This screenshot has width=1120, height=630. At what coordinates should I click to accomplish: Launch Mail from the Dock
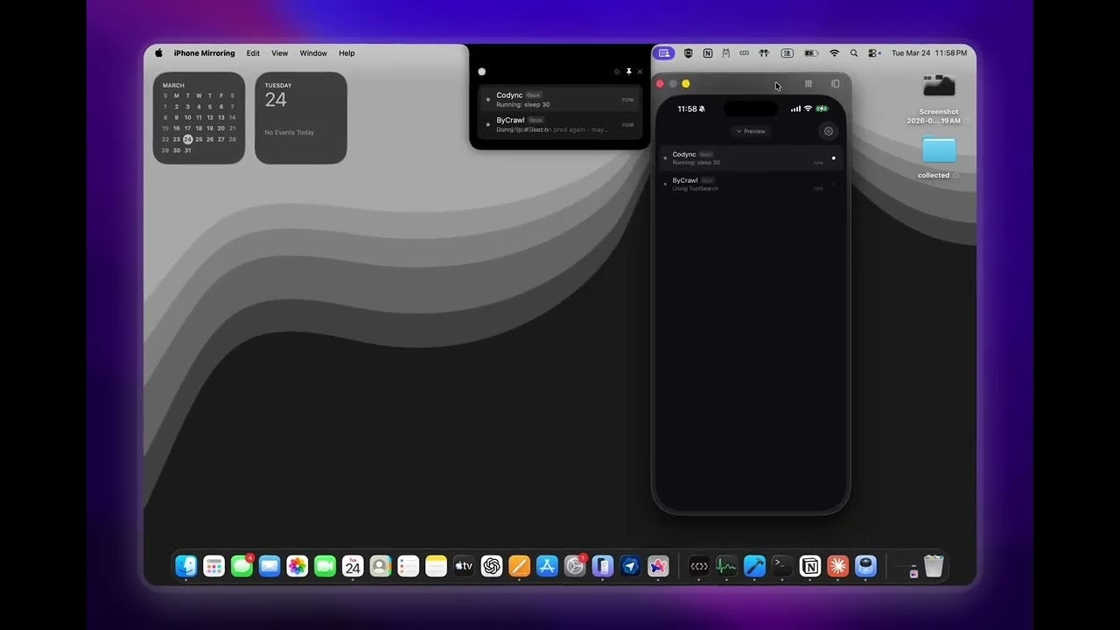[269, 566]
